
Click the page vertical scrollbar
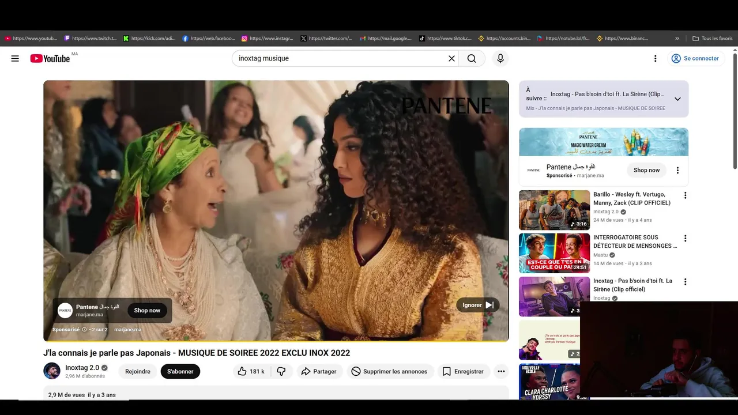coord(735,111)
